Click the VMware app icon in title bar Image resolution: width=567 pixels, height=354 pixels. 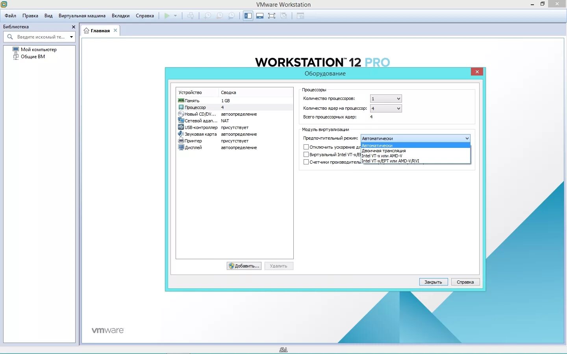[4, 4]
